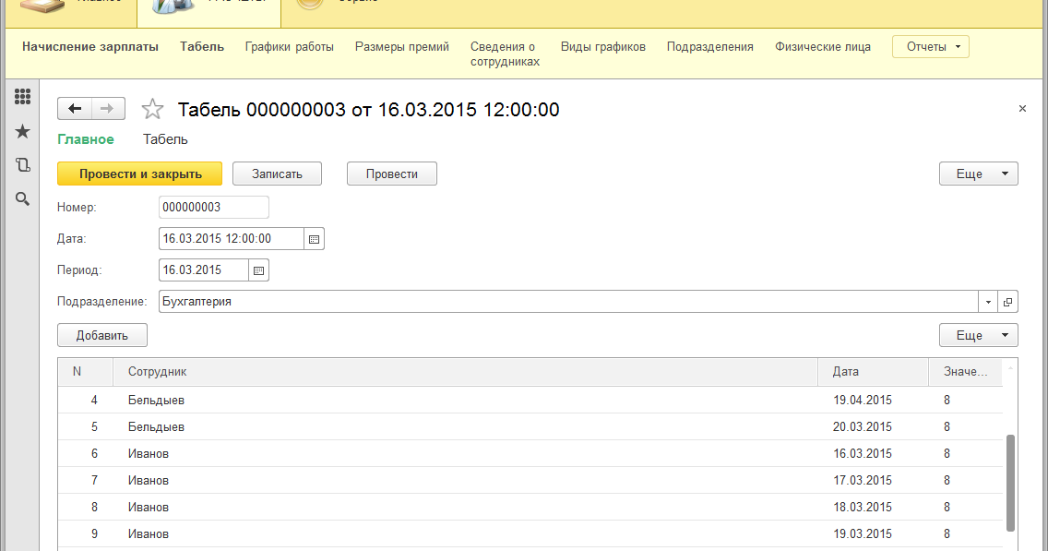Click date cell 18.03.2015
The image size is (1048, 551).
[x=863, y=507]
